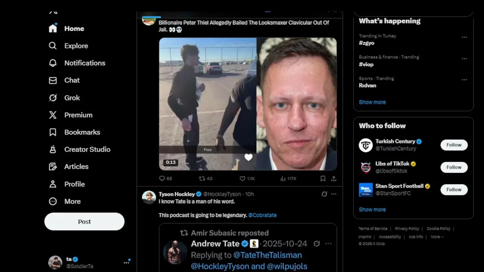Click the Grok slash-circle icon
Image resolution: width=484 pixels, height=272 pixels.
(x=53, y=97)
